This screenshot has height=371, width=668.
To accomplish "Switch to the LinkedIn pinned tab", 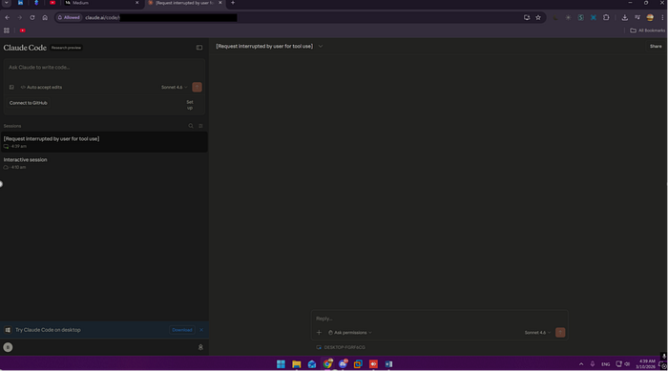I will tap(20, 3).
